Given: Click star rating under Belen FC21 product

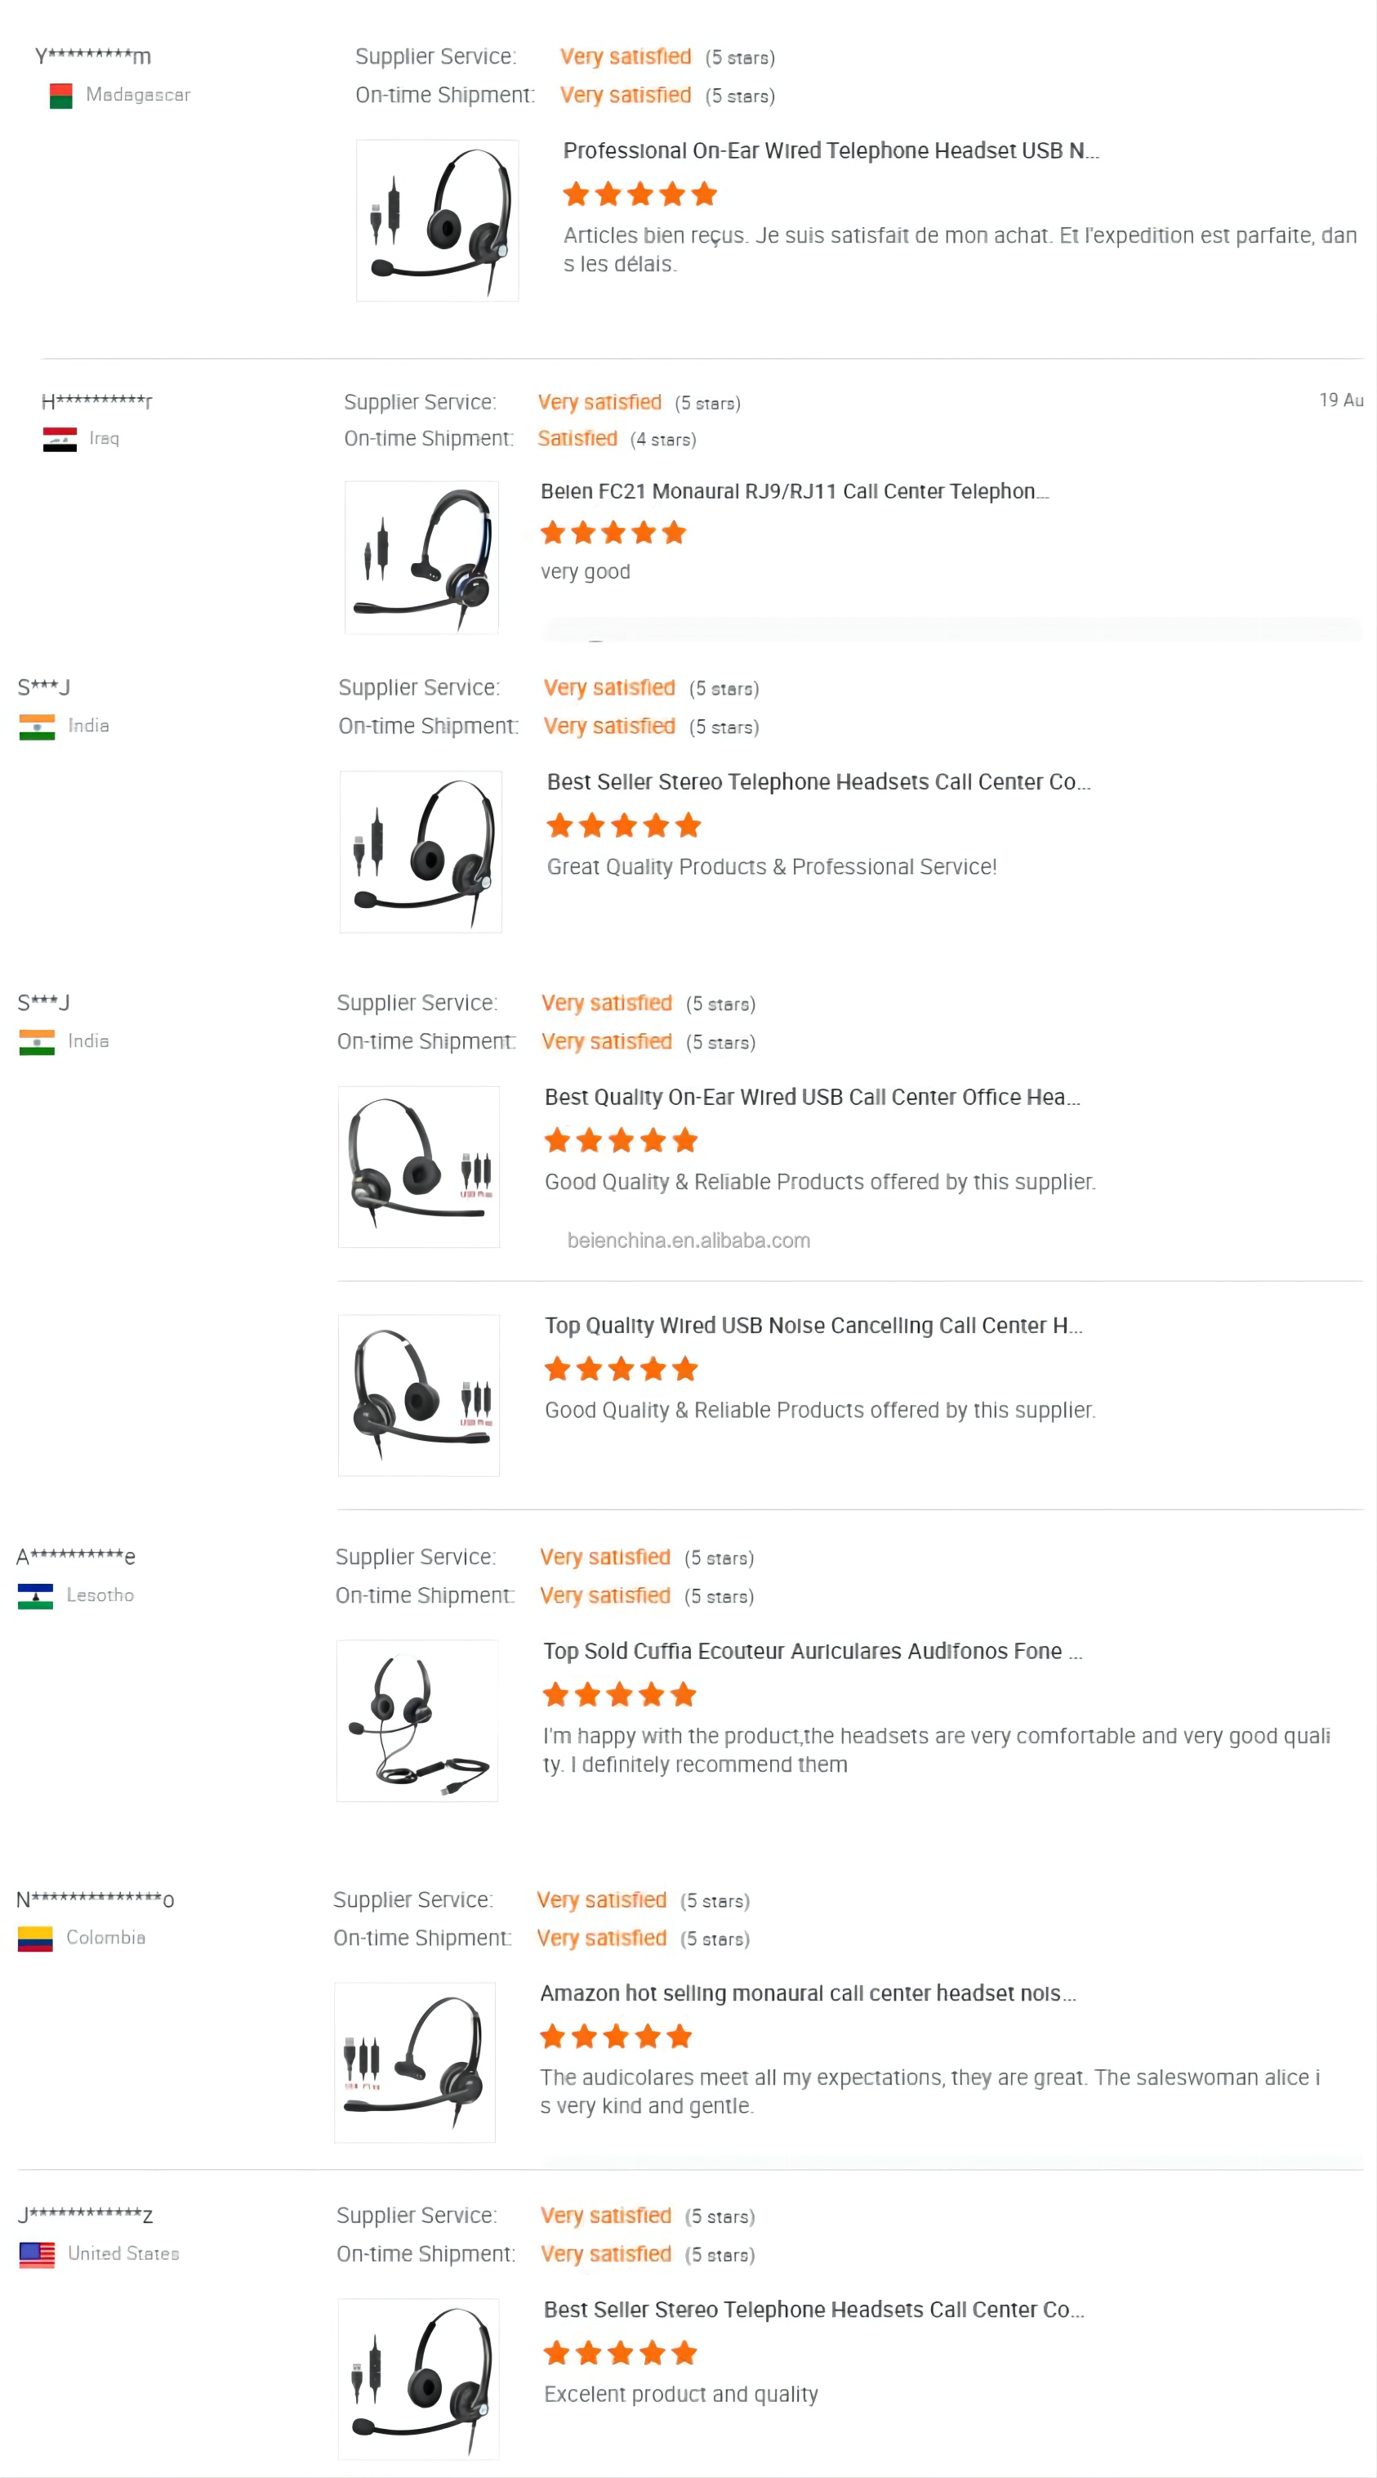Looking at the screenshot, I should pyautogui.click(x=613, y=533).
